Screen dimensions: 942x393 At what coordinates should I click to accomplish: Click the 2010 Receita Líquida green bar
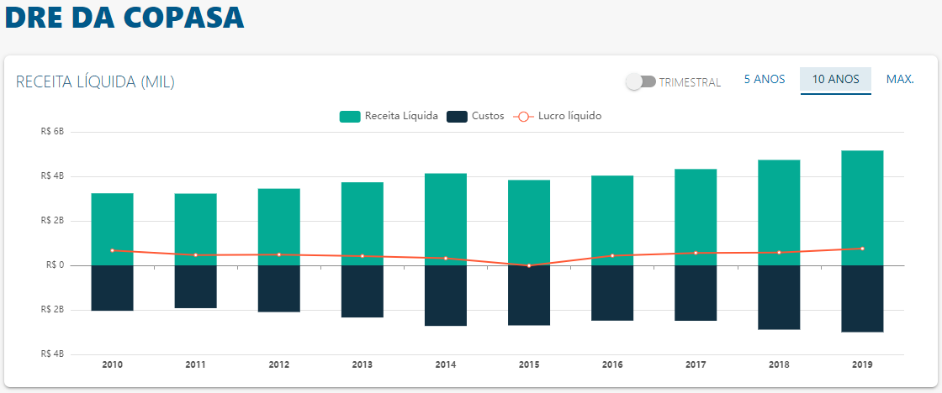click(113, 229)
